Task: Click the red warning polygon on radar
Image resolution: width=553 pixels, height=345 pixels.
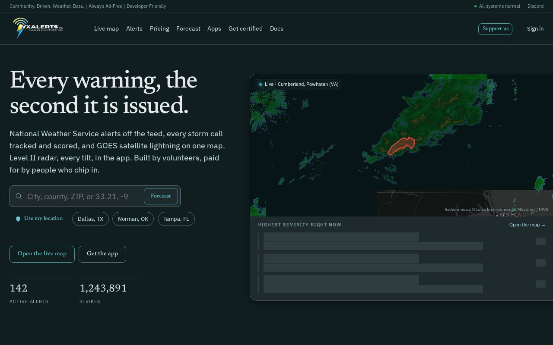Action: tap(401, 146)
